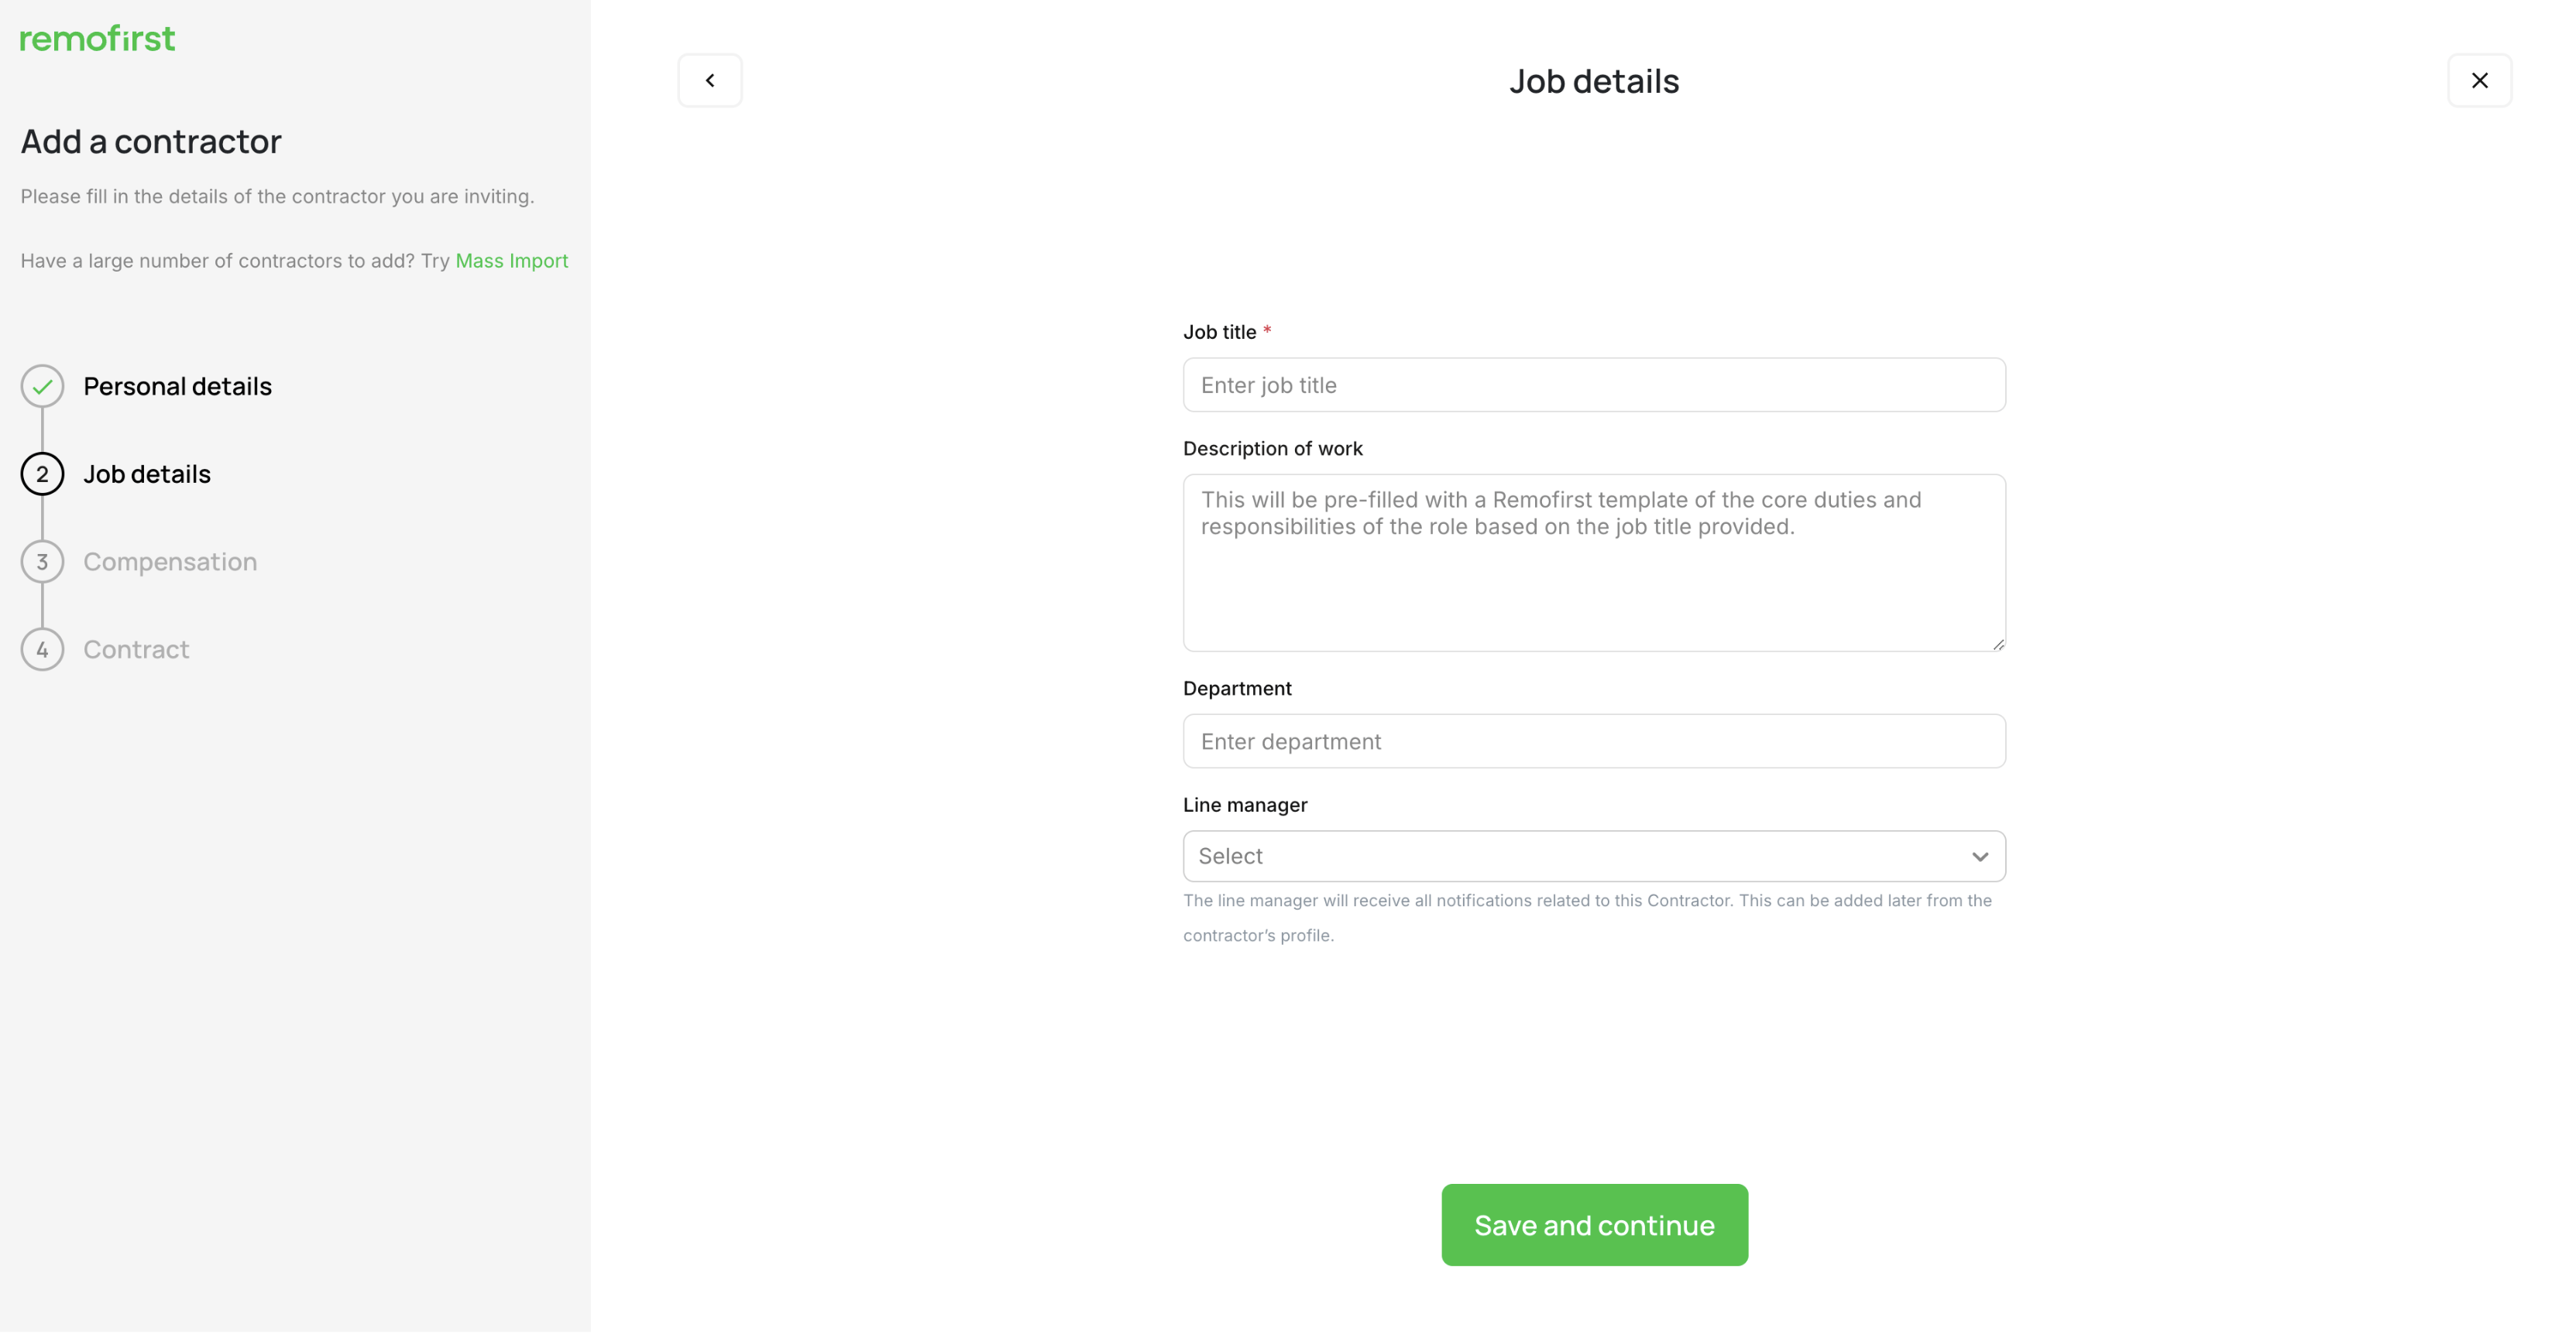Select the Job details step label
The image size is (2576, 1334).
(147, 474)
